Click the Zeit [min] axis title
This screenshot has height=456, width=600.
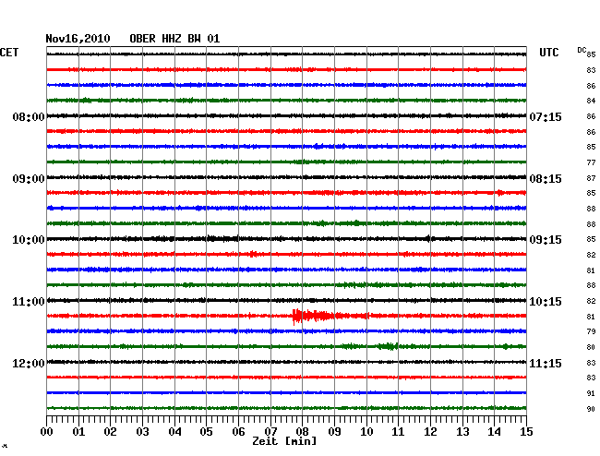[x=284, y=441]
